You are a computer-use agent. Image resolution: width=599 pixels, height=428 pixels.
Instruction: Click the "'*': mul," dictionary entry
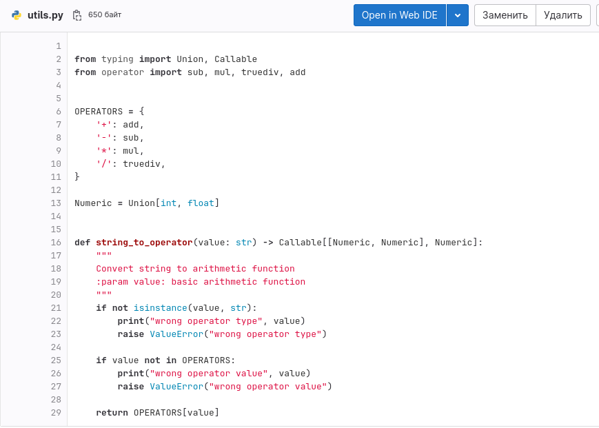click(120, 151)
